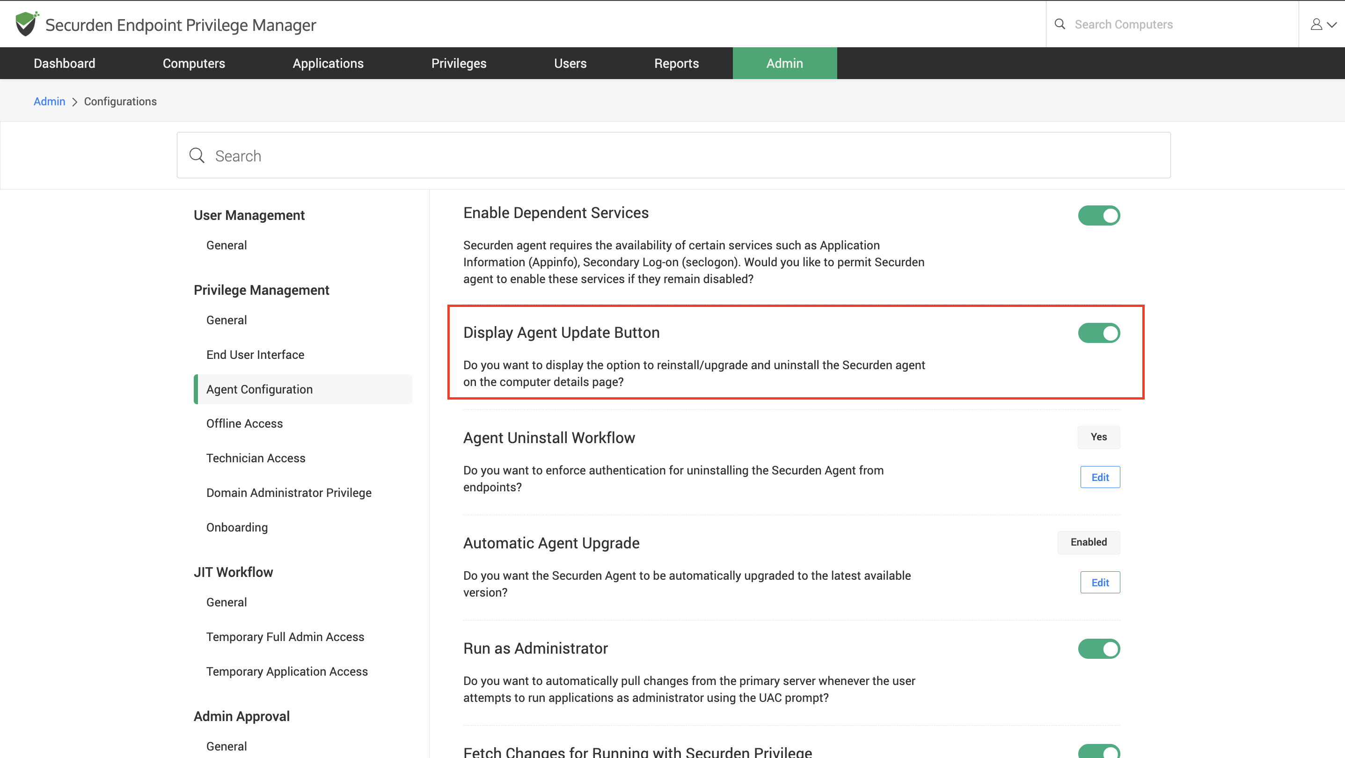Open Temporary Full Admin Access settings
Screen dimensions: 1345x758
tap(285, 637)
